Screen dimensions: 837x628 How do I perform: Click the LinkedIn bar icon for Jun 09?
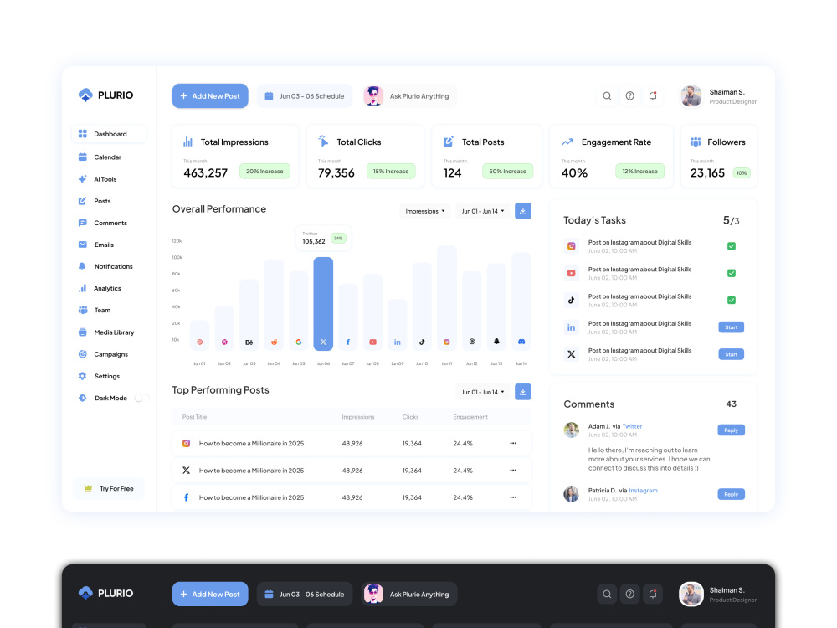397,342
